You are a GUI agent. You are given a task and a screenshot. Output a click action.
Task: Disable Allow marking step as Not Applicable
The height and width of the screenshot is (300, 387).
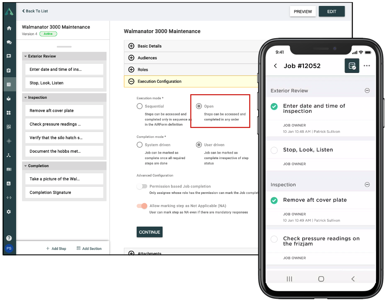point(142,206)
